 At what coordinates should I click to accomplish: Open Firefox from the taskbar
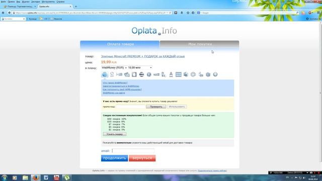click(x=36, y=177)
